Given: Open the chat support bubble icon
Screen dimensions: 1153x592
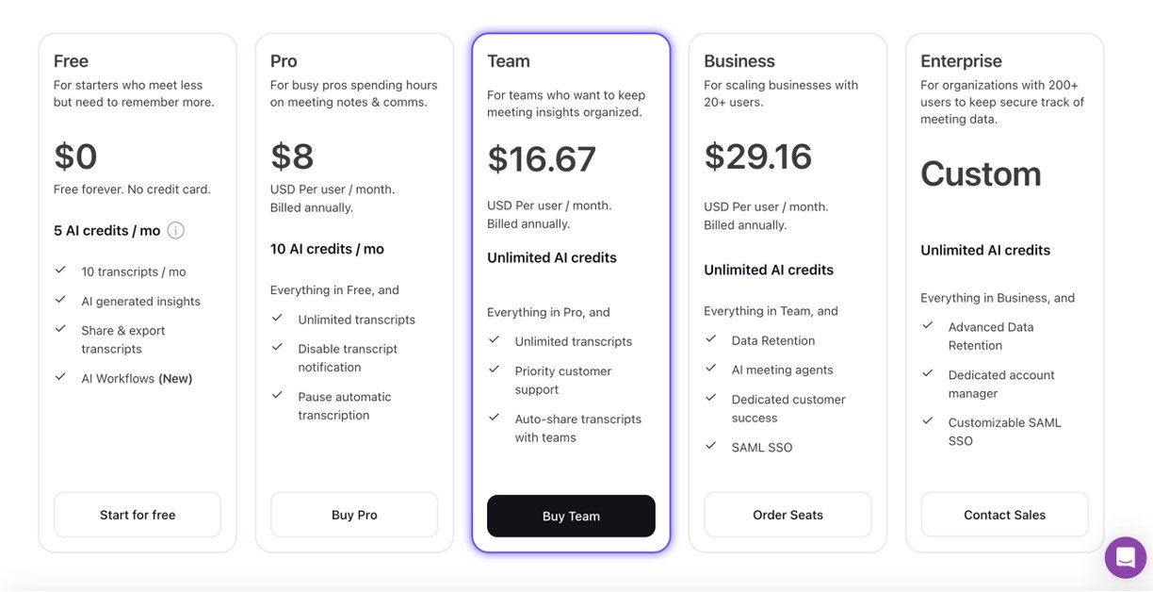Looking at the screenshot, I should [x=1125, y=557].
